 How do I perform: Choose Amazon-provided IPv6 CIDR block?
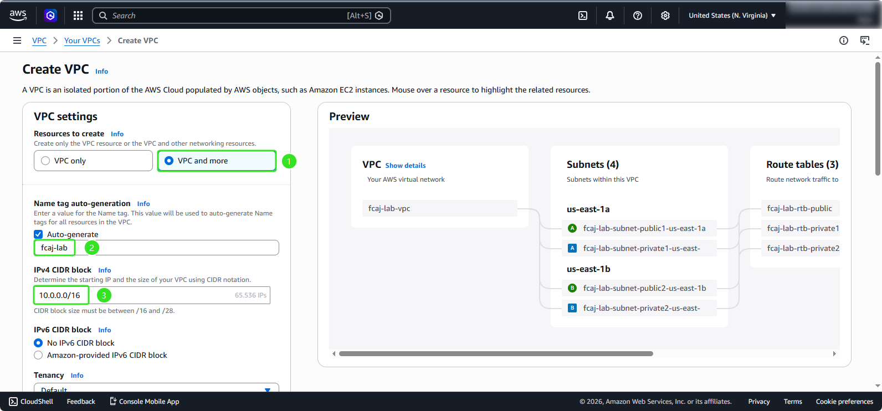38,355
